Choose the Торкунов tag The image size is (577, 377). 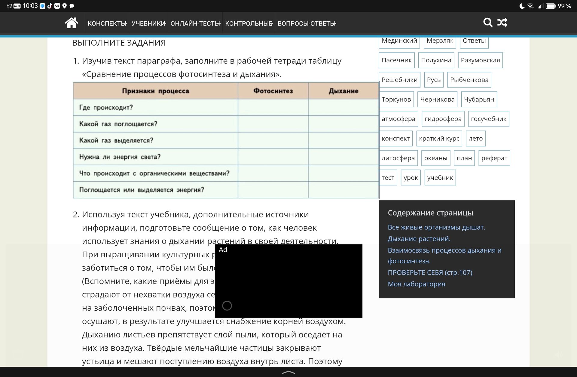click(396, 99)
